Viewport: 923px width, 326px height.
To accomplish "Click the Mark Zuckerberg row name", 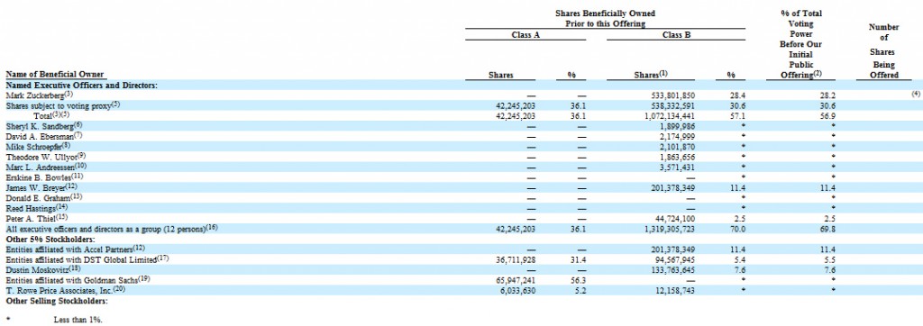I will pos(39,95).
